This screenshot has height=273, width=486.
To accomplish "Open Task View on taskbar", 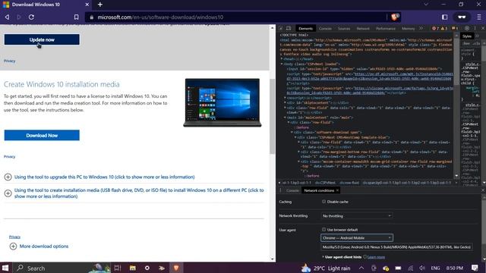I will pyautogui.click(x=118, y=268).
